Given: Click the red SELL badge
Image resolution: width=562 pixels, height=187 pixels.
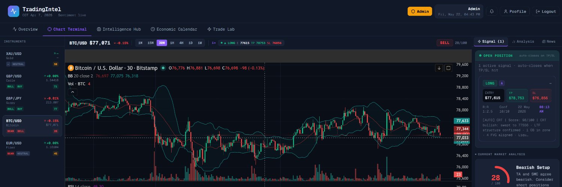Looking at the screenshot, I should tap(445, 43).
